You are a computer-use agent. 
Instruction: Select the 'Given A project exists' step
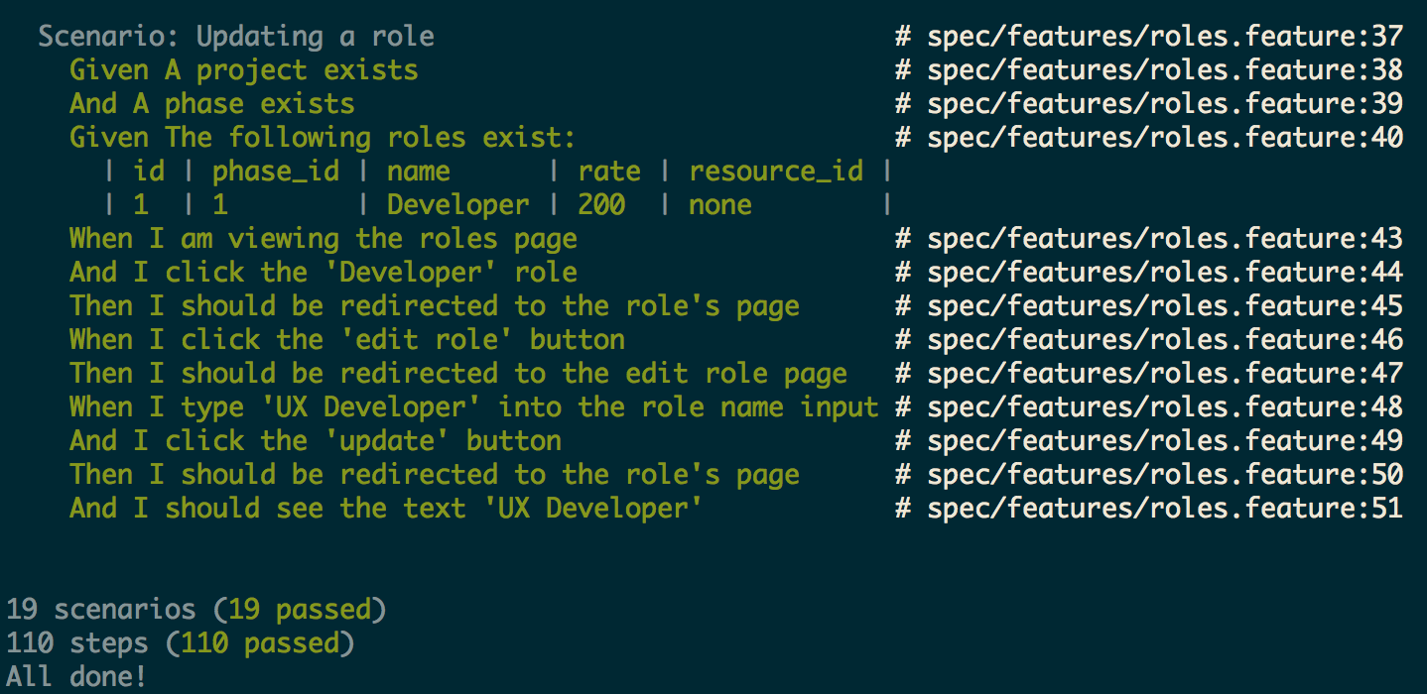[x=243, y=71]
